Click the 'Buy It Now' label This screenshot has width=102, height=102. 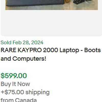tap(15, 84)
